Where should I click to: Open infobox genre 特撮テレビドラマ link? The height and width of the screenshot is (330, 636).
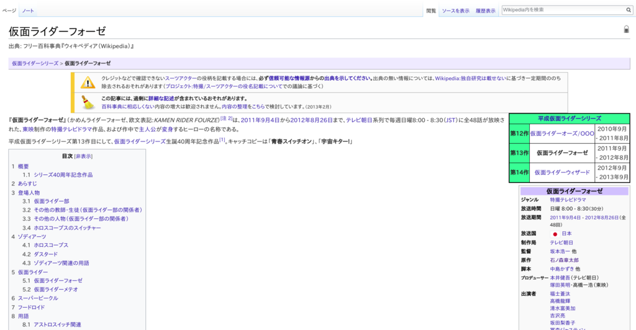pos(568,200)
